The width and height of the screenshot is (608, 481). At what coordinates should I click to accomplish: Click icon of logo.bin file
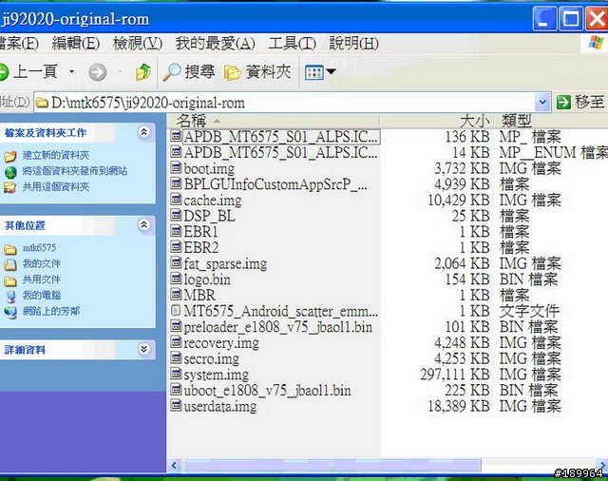click(x=176, y=279)
